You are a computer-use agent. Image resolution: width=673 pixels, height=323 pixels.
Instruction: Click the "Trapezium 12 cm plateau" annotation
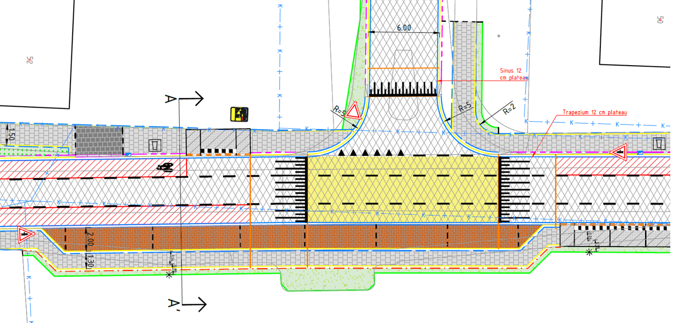pyautogui.click(x=594, y=113)
